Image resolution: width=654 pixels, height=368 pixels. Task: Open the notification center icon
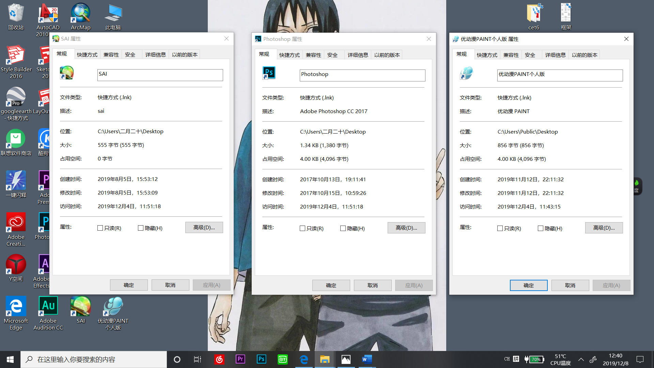[x=640, y=359]
